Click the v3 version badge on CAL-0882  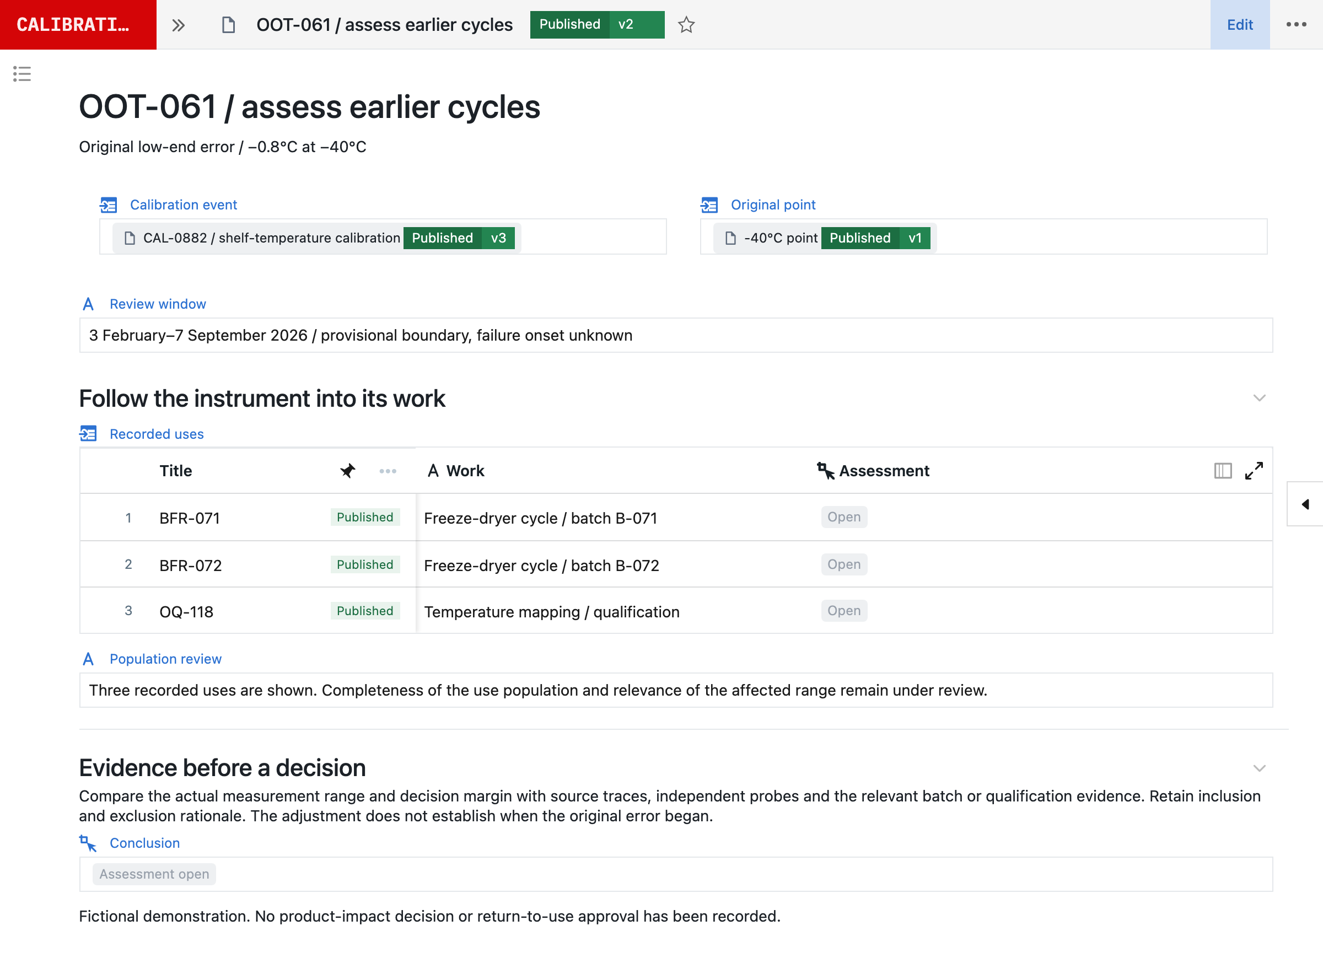click(x=498, y=238)
